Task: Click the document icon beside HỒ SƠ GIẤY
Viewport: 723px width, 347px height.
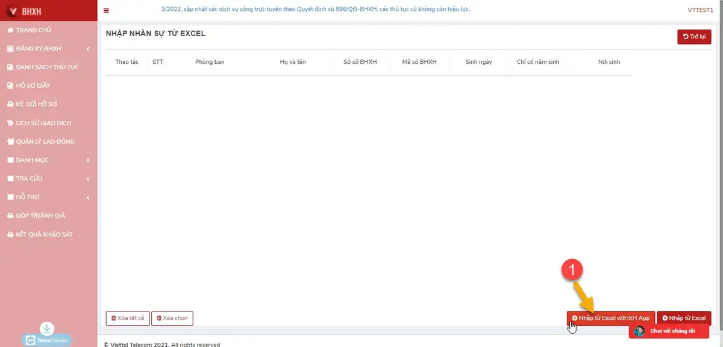Action: [10, 85]
